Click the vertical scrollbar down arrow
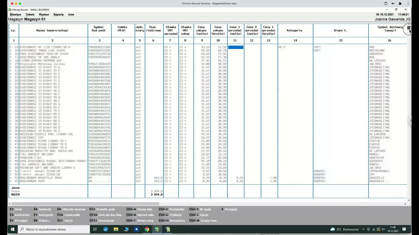This screenshot has height=235, width=419. (x=409, y=201)
